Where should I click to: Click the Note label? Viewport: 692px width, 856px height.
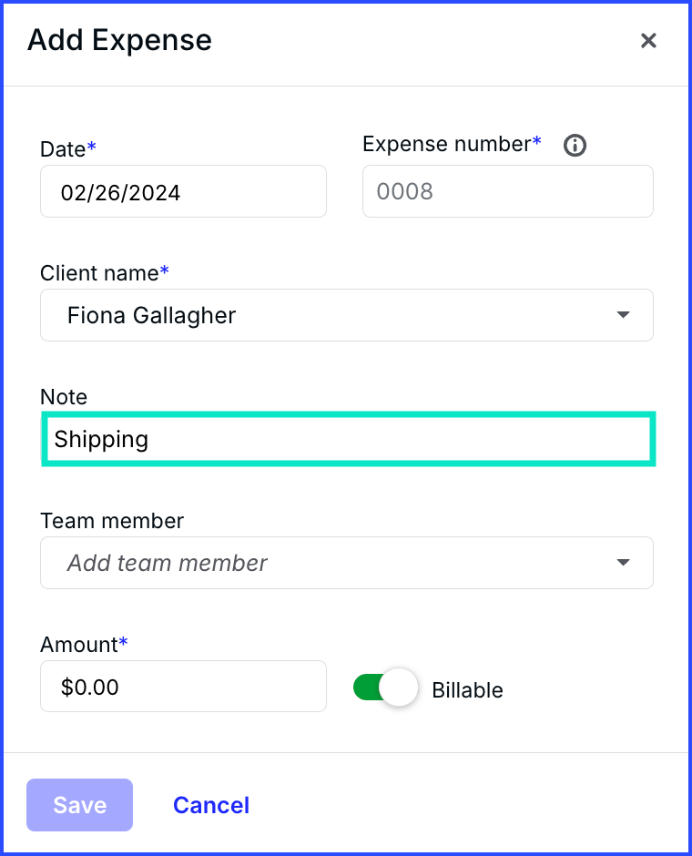(x=64, y=397)
